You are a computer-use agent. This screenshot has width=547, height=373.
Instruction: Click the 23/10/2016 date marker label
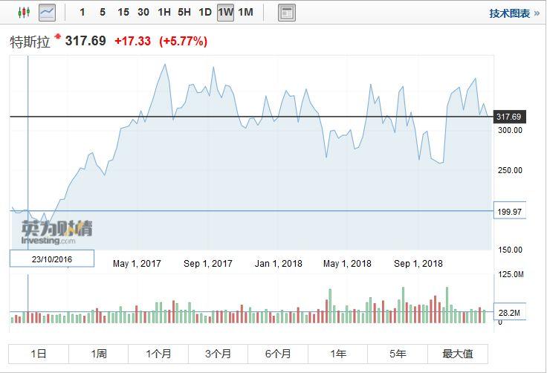pos(52,259)
